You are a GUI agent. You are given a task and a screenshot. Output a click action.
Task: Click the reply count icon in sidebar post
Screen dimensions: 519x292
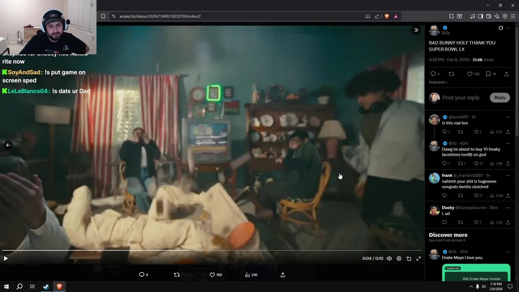pos(433,74)
